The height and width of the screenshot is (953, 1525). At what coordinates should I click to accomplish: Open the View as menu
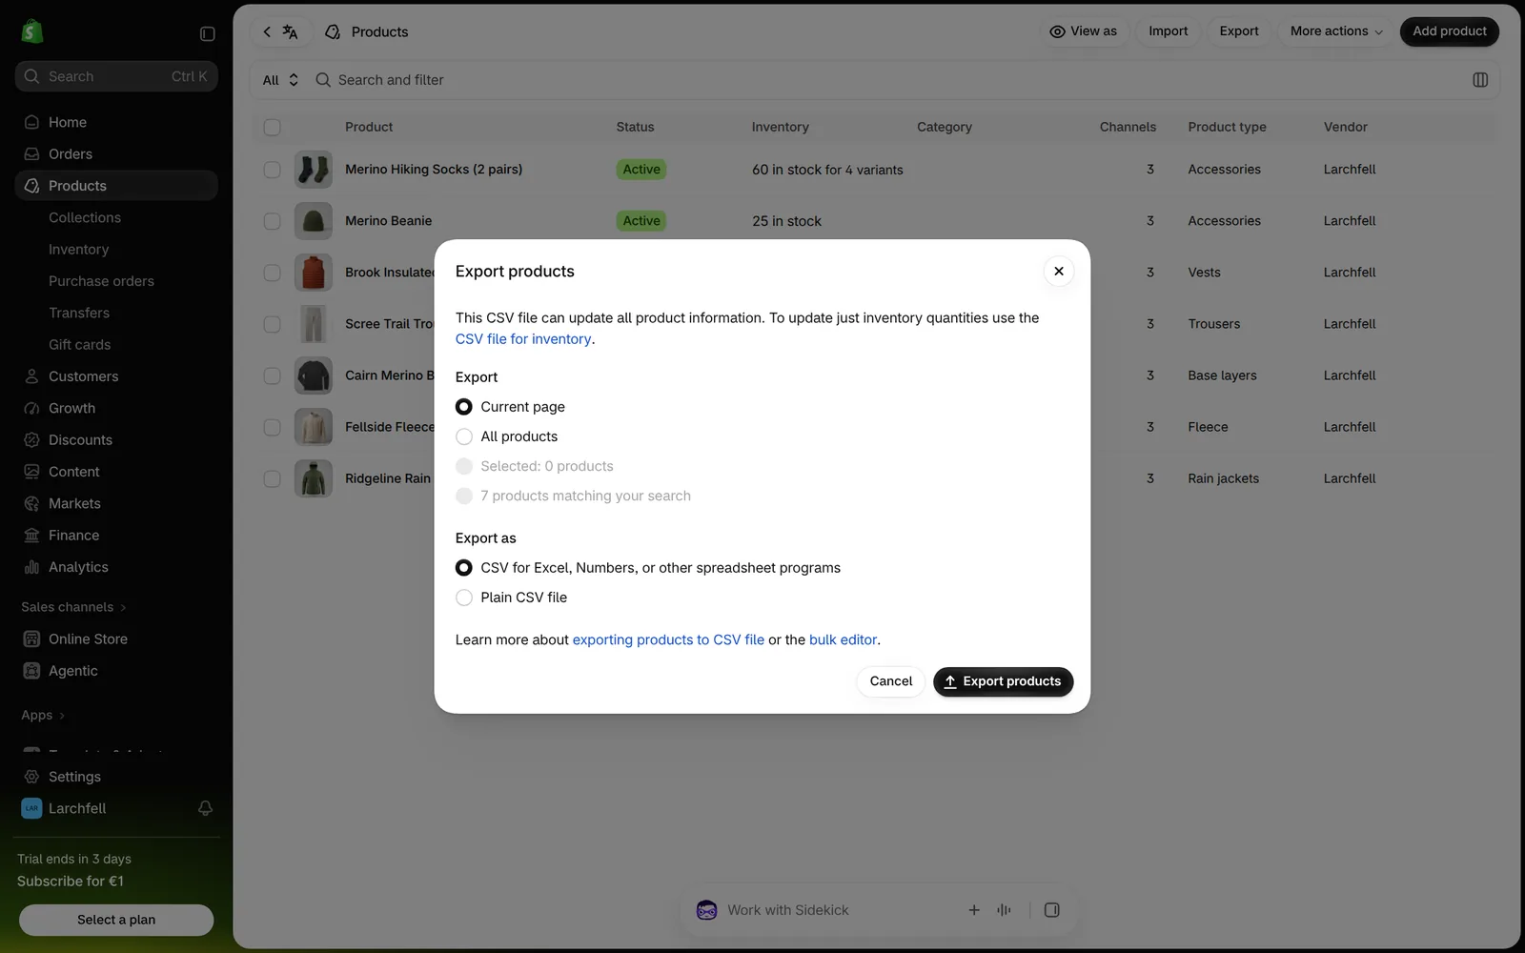click(x=1084, y=31)
